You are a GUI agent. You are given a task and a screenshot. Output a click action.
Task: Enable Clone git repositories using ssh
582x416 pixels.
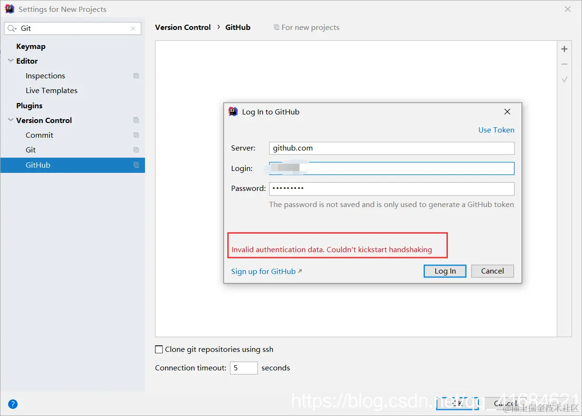[159, 350]
